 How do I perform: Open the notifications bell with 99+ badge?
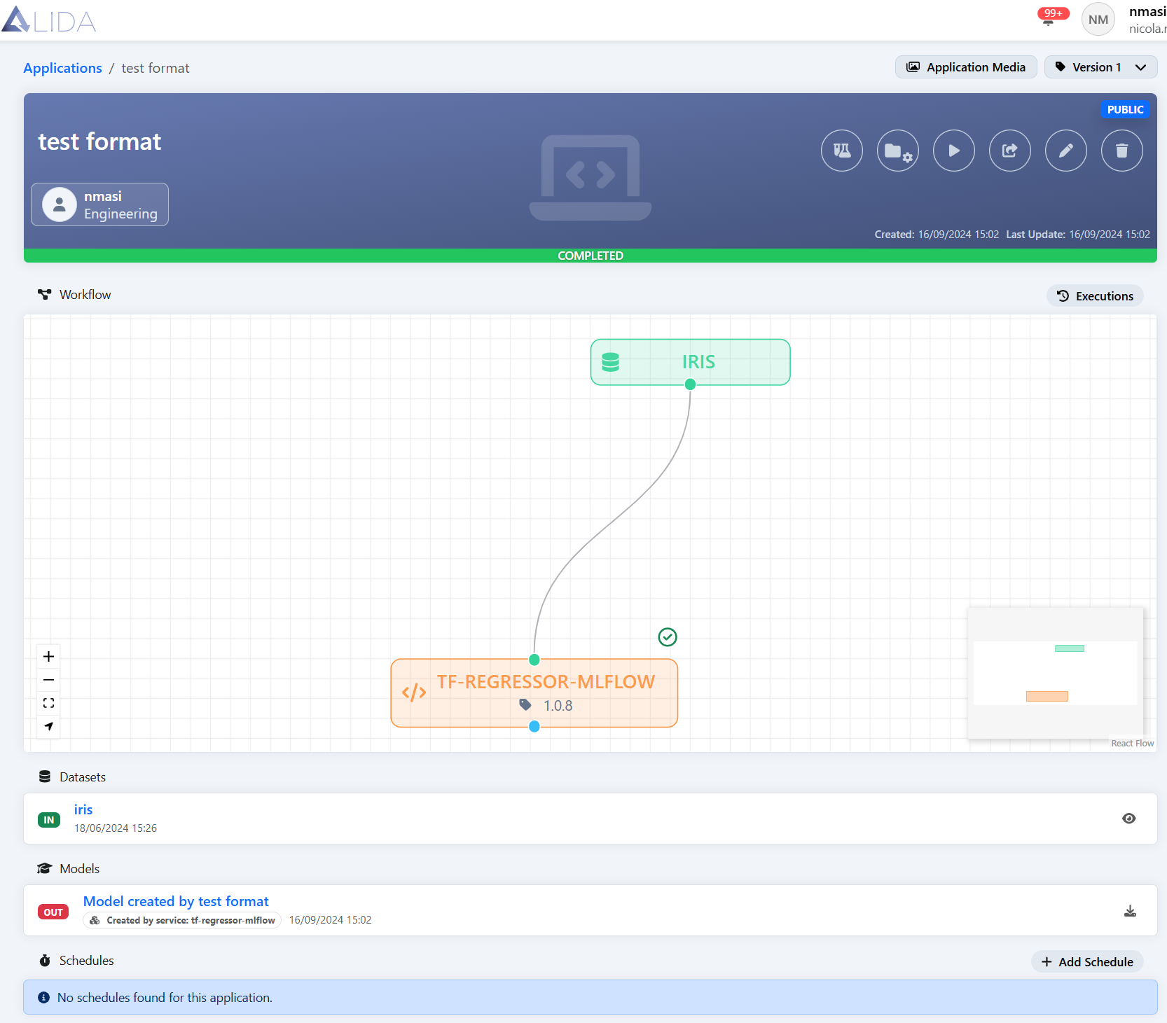click(1052, 17)
